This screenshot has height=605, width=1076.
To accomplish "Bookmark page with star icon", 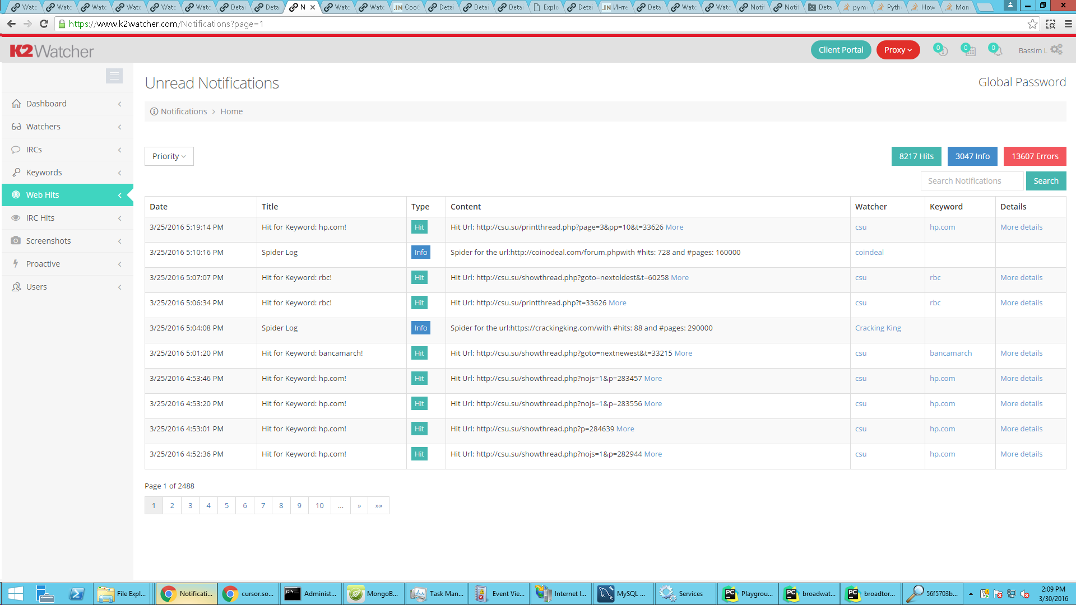I will click(1032, 24).
